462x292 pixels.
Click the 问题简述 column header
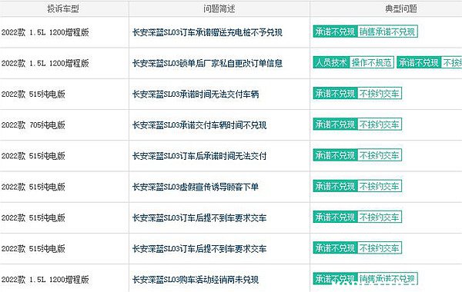(x=219, y=8)
